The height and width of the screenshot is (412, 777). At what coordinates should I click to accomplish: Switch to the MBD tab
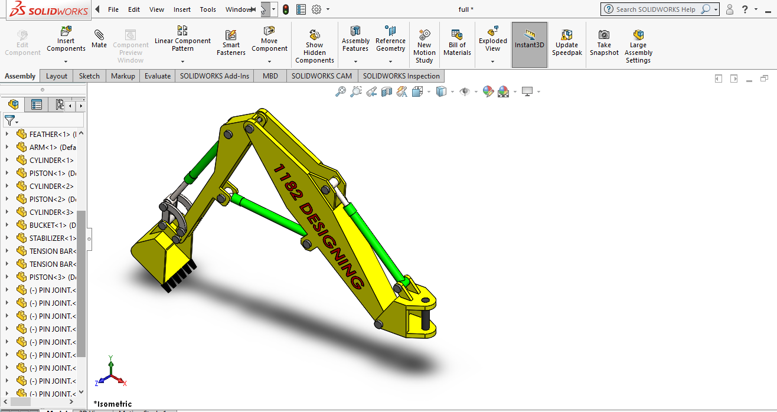tap(270, 76)
